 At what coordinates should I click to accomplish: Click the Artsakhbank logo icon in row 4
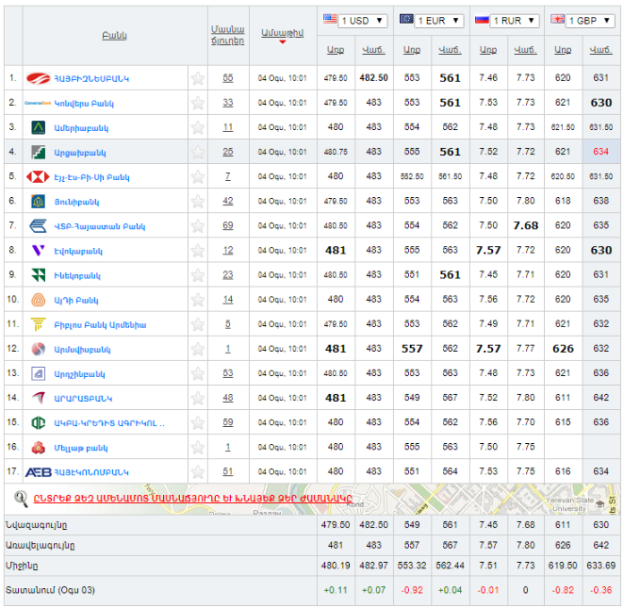coord(39,152)
